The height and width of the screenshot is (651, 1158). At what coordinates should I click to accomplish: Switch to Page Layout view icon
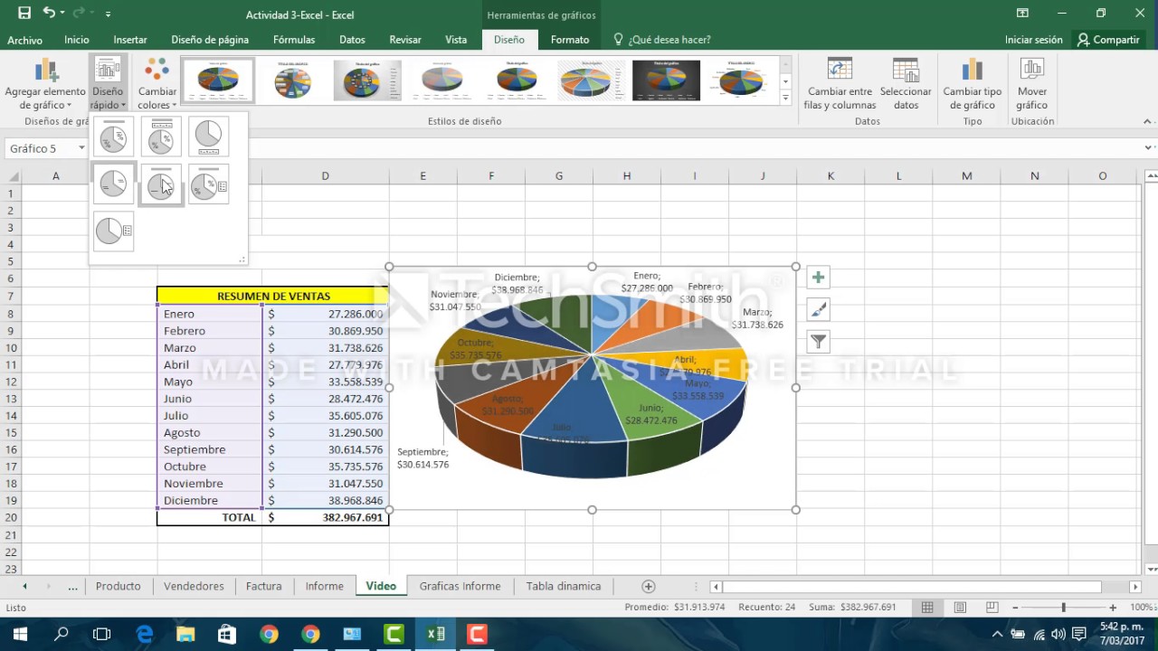(960, 608)
